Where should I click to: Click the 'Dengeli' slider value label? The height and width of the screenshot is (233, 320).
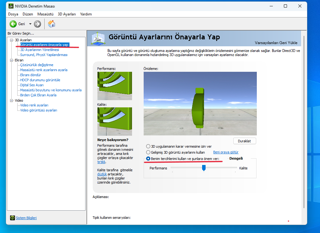point(236,158)
